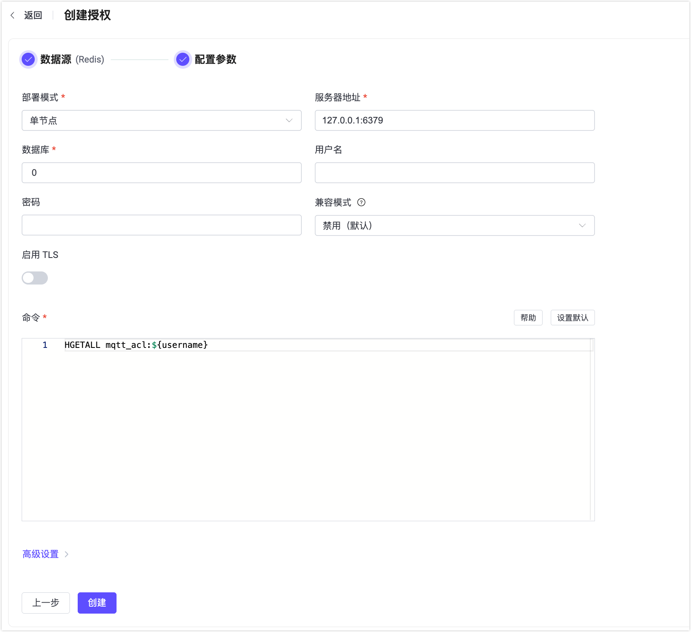Click the chevron icon after 高级设置

(x=67, y=554)
